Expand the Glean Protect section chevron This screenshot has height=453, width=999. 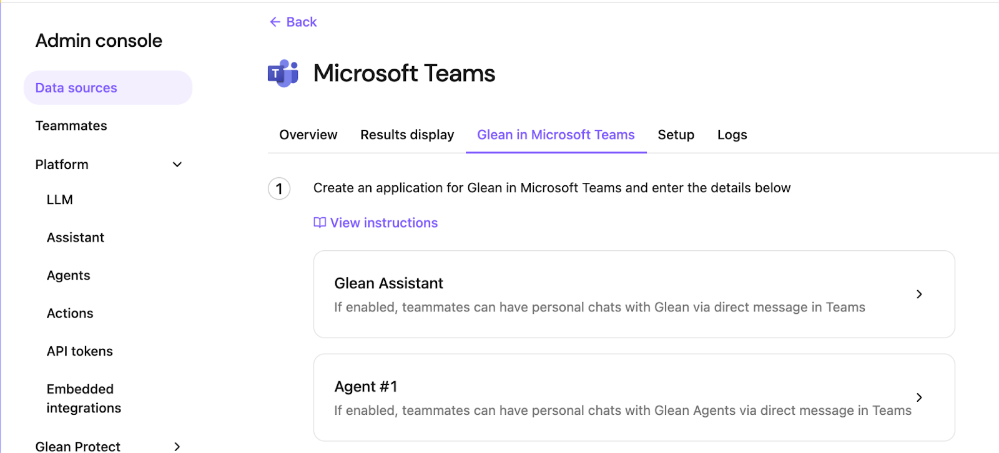[177, 447]
